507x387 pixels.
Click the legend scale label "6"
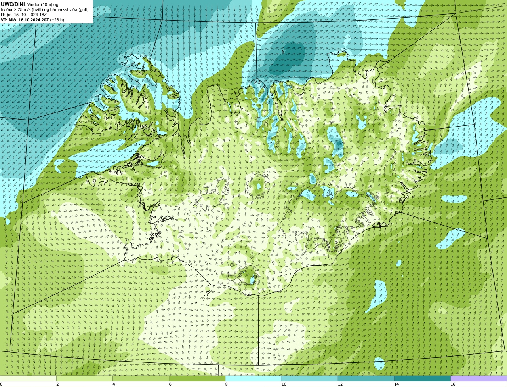[x=170, y=384]
